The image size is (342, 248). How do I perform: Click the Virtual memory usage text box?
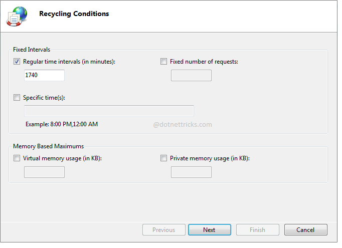[x=44, y=172]
